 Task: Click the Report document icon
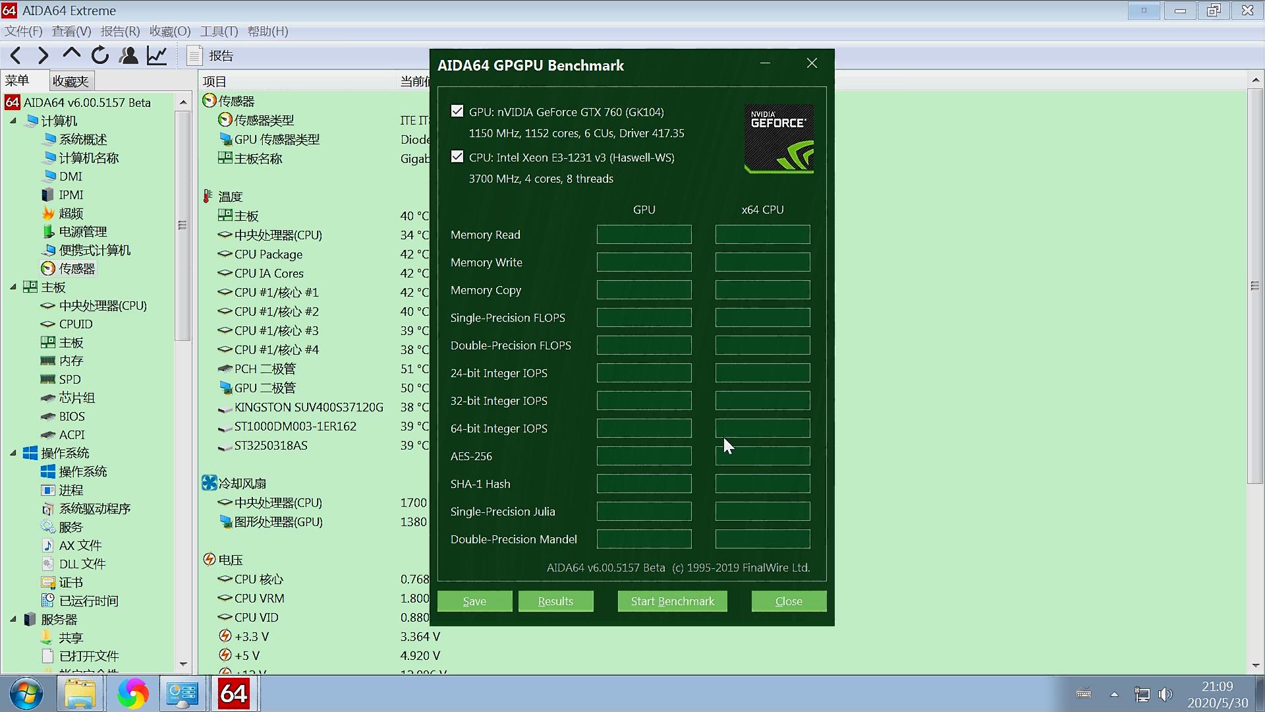tap(194, 55)
